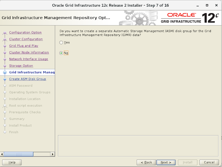The height and width of the screenshot is (167, 222).
Task: Click the Root script execution step label
Action: click(26, 105)
